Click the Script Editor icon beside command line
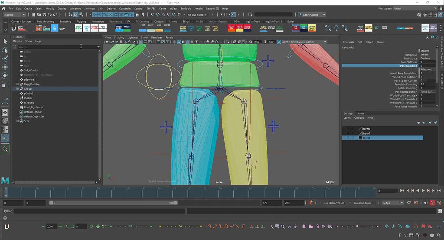The image size is (444, 240). tap(440, 211)
